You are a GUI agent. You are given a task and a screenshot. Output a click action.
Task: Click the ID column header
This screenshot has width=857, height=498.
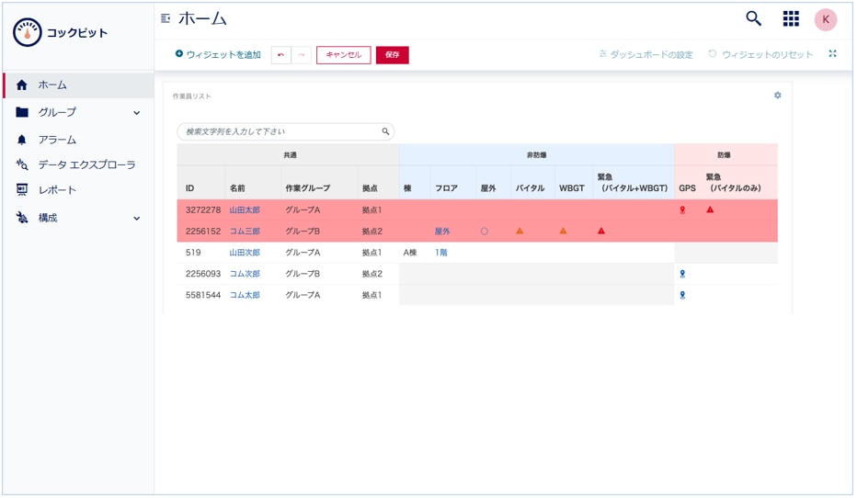[189, 187]
